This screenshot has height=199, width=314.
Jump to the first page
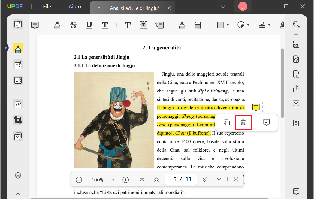coord(142,180)
